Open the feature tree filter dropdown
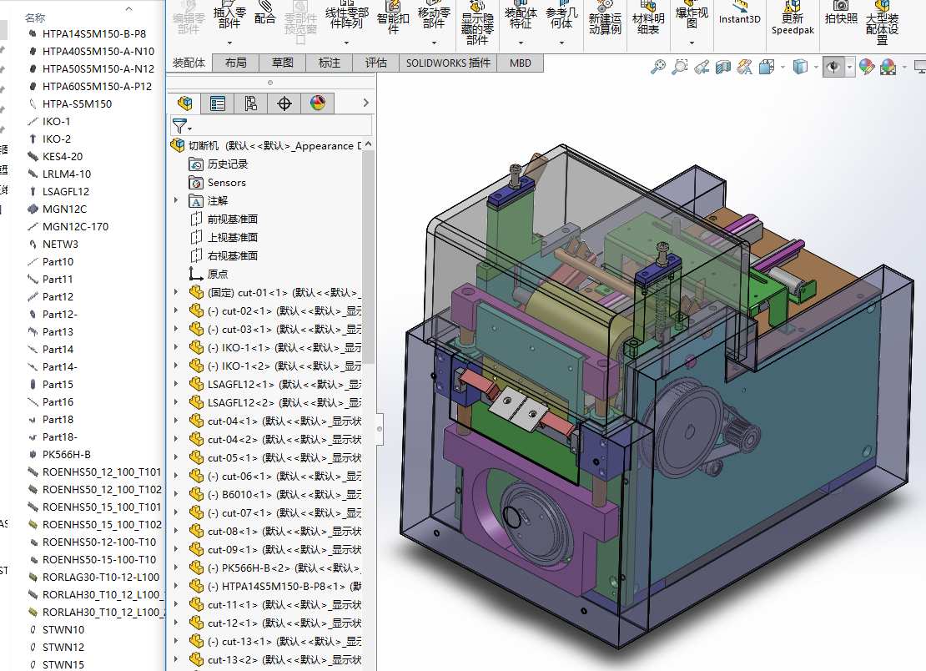This screenshot has height=671, width=926. [182, 126]
